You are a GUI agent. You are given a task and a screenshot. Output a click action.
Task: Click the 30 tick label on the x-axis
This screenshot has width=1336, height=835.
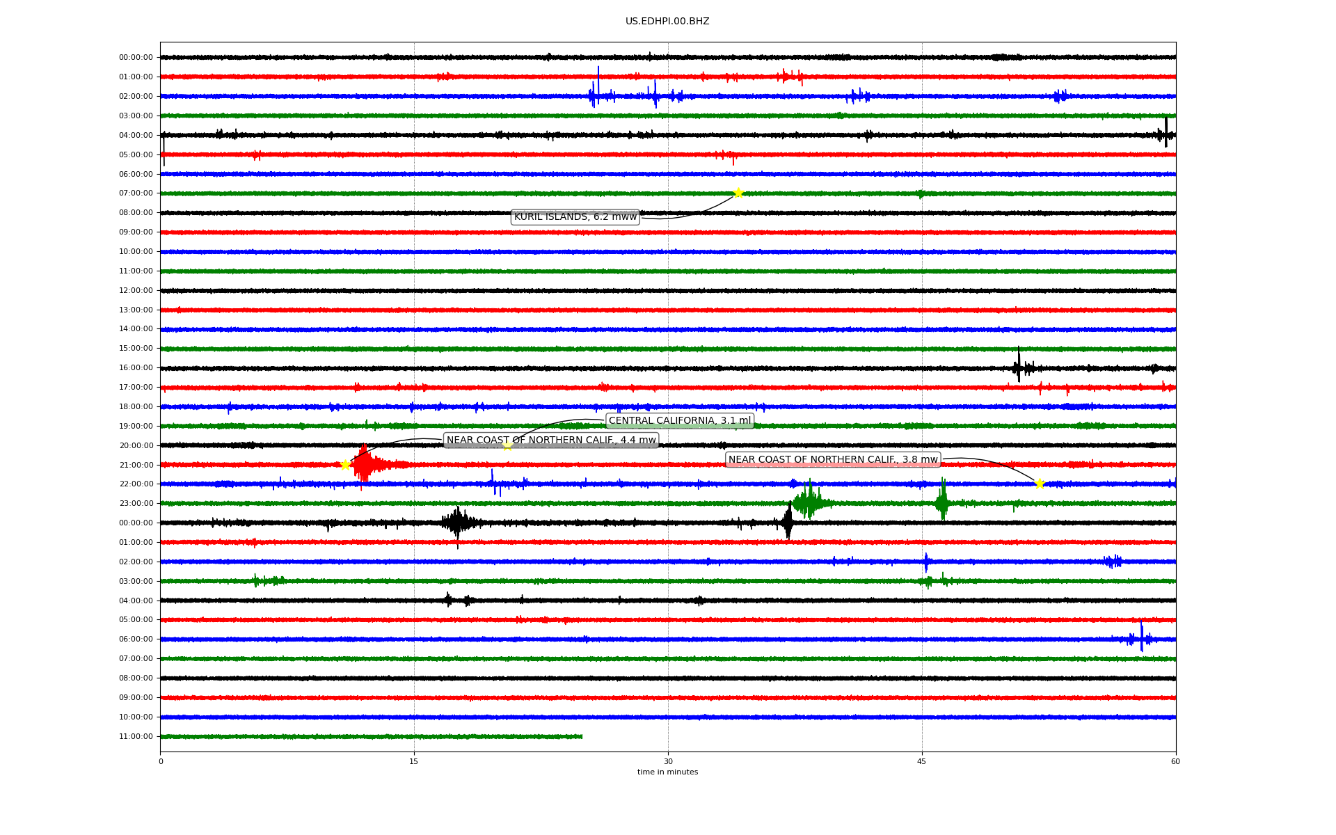pyautogui.click(x=668, y=761)
